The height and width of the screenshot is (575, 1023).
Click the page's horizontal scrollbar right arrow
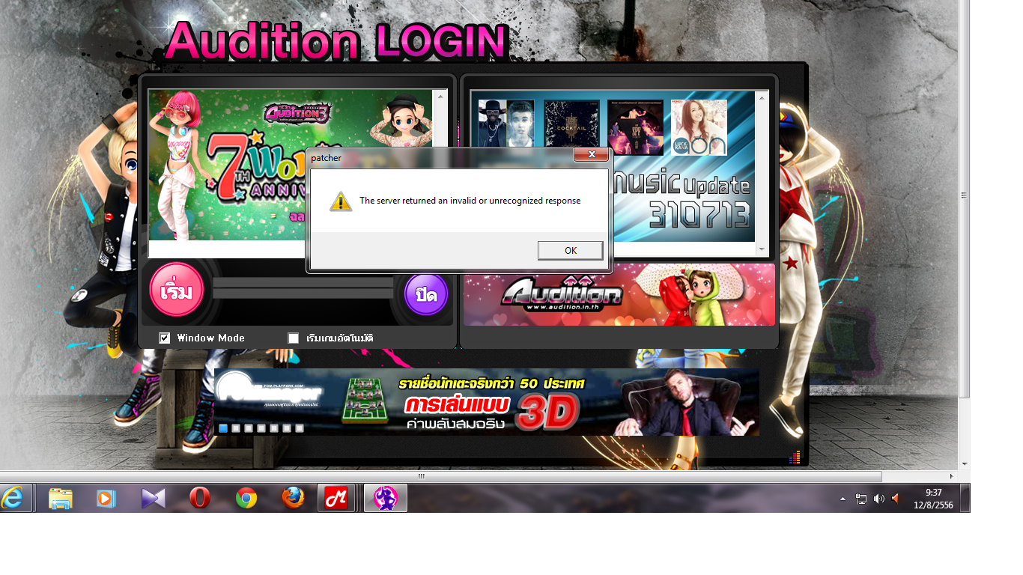pyautogui.click(x=952, y=476)
